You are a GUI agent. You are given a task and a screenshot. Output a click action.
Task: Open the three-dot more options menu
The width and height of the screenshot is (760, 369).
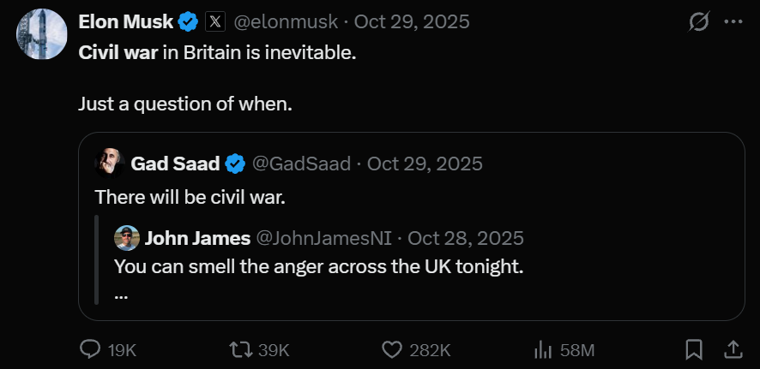(x=733, y=21)
